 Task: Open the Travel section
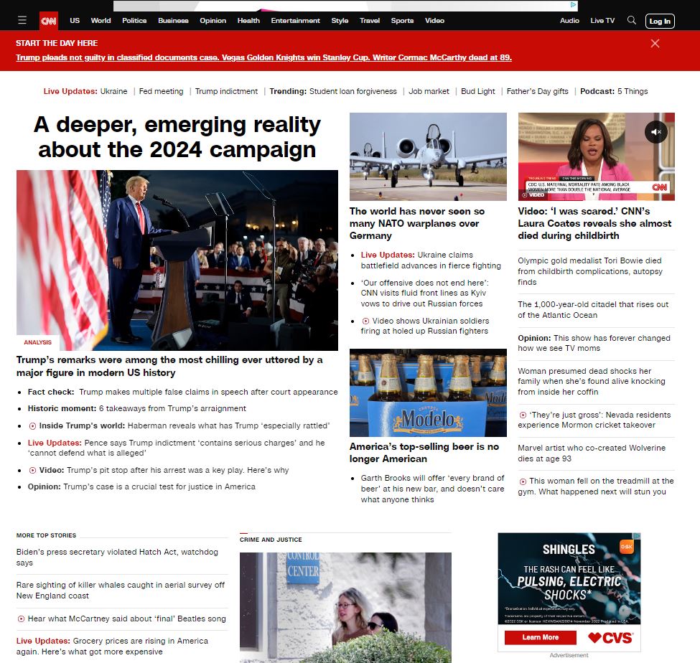pyautogui.click(x=370, y=21)
